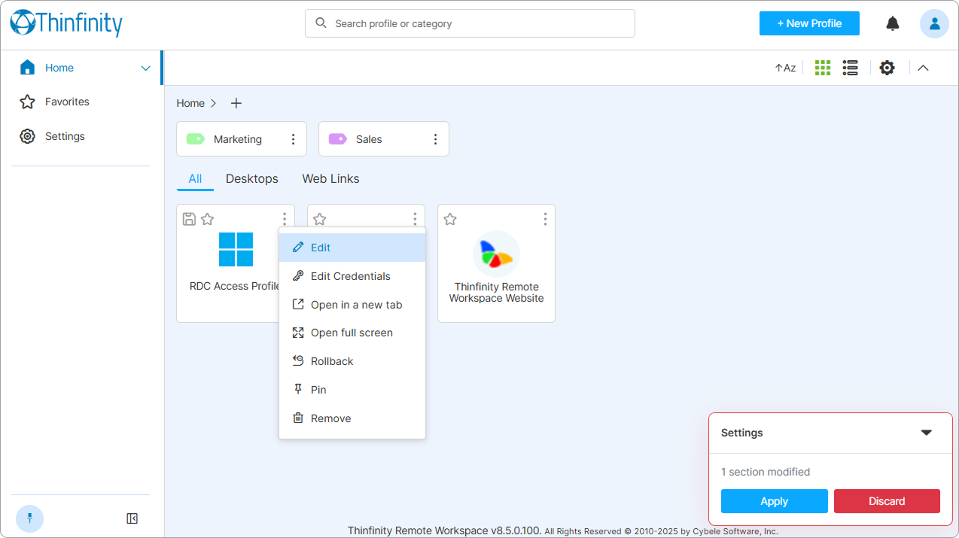This screenshot has width=959, height=538.
Task: Open the middle profile card's three-dot menu
Action: click(415, 219)
